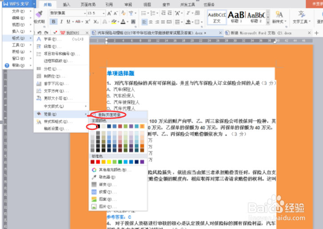Viewport: 323px width, 229px height.
Task: Click the 我的WPS tab icon
Action: 63,32
